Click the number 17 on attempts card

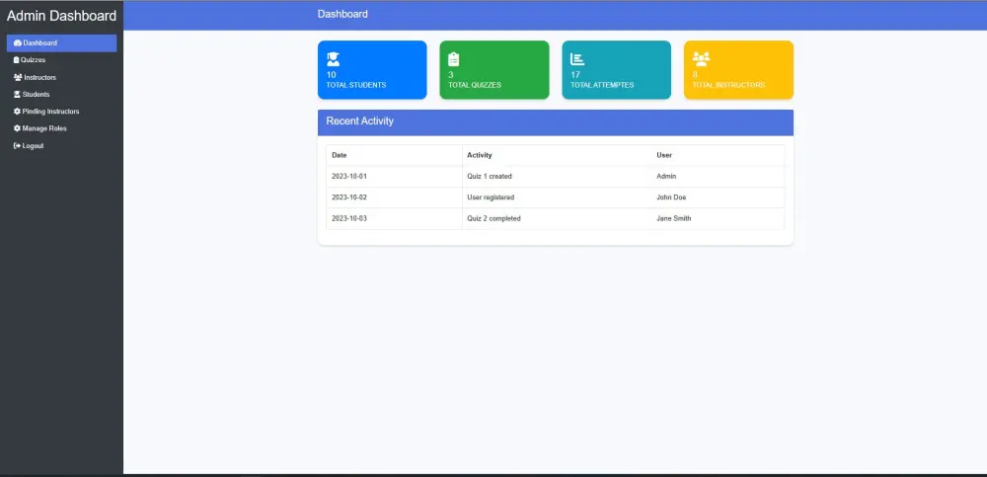(575, 74)
